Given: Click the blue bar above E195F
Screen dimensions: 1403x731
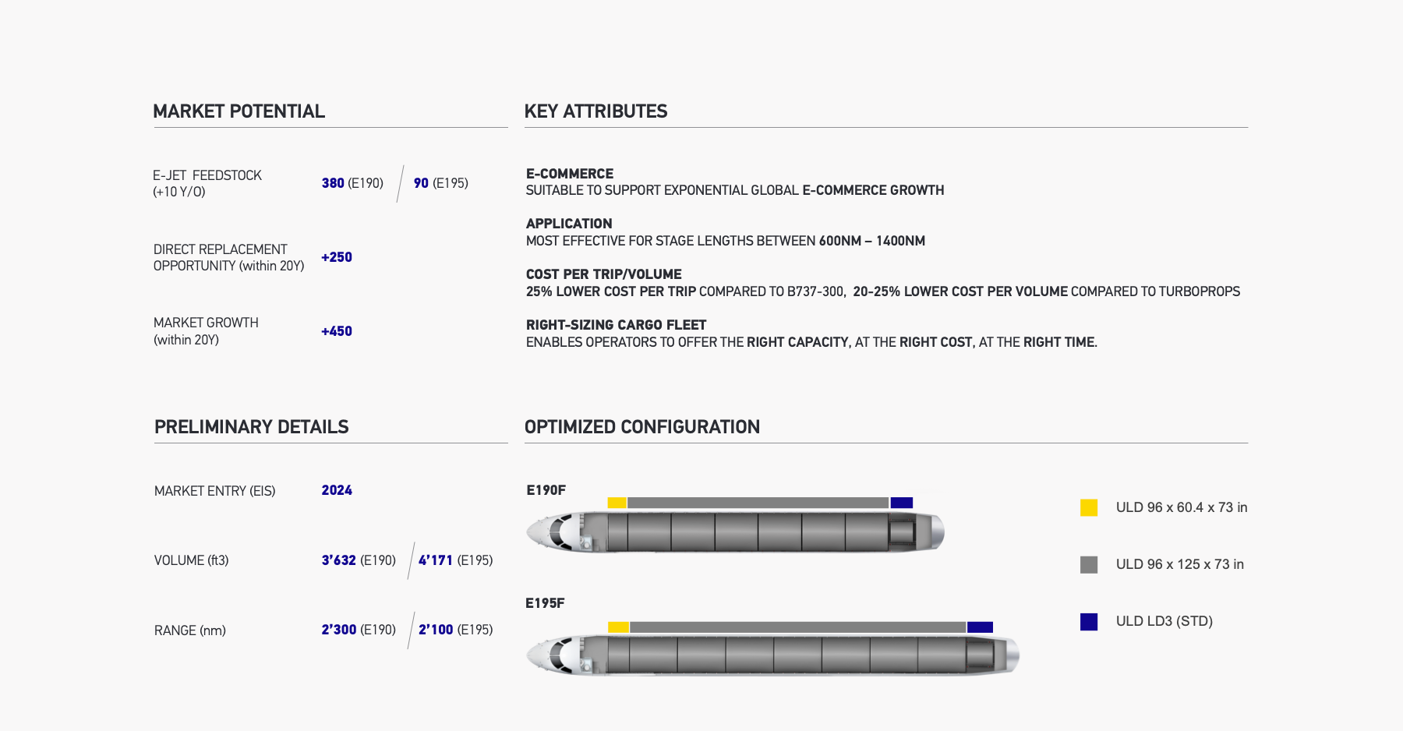Looking at the screenshot, I should pyautogui.click(x=980, y=627).
